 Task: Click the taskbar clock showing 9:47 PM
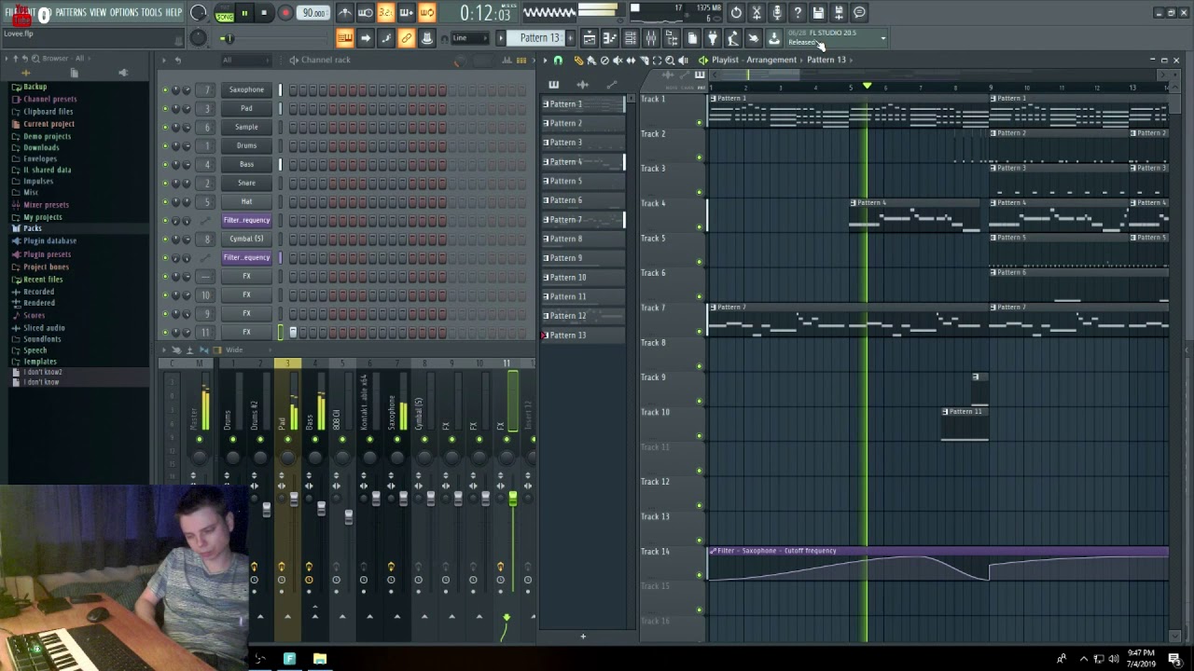[1142, 659]
